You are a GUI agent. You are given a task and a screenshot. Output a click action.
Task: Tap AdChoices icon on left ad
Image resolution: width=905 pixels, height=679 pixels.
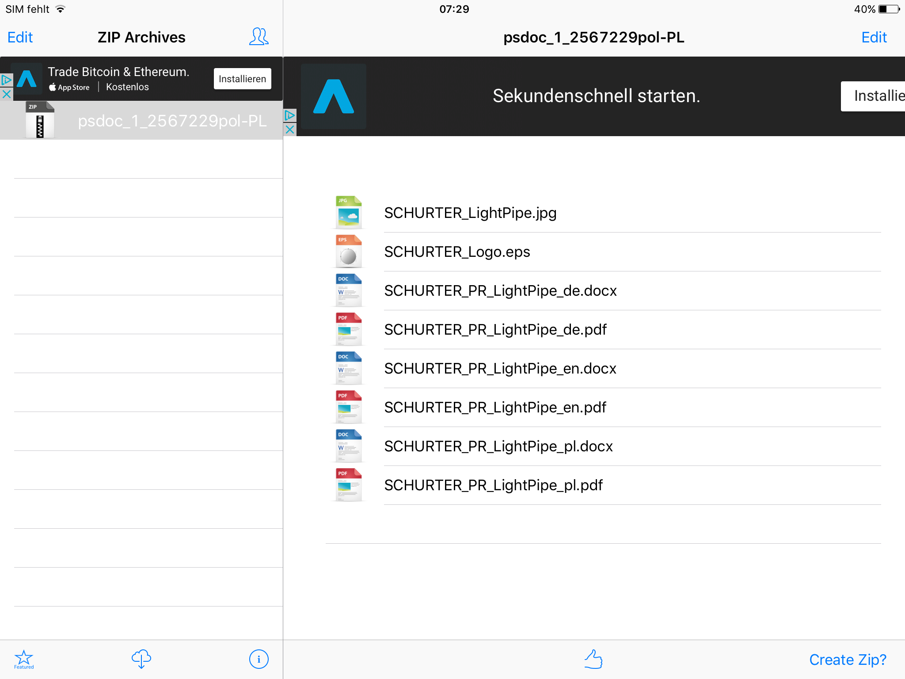coord(6,80)
